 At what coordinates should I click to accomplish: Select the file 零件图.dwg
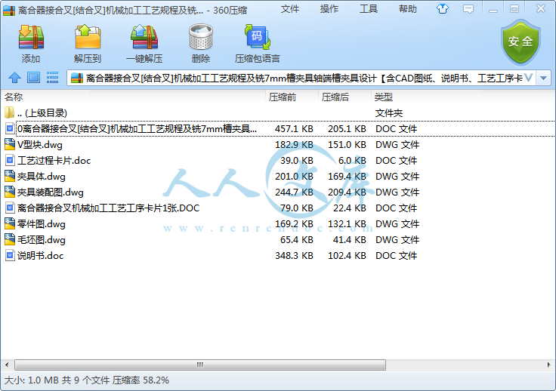tap(41, 224)
